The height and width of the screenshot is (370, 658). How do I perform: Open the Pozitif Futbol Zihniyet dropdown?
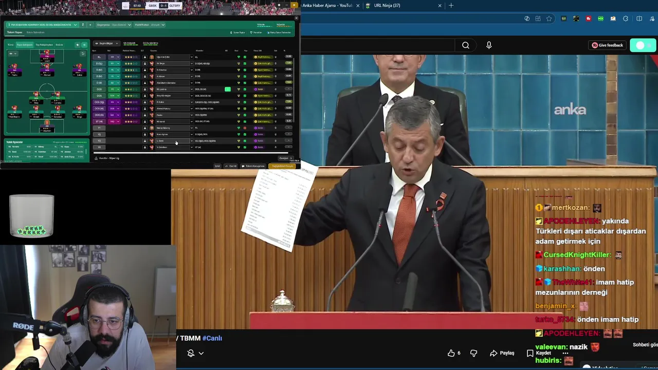150,25
